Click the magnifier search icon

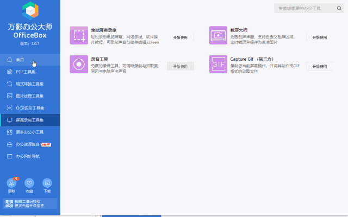(339, 8)
